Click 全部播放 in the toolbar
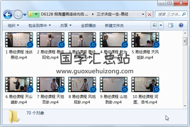This screenshot has width=190, height=127. pos(88,26)
